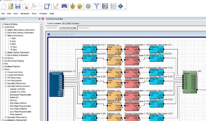Pin the Toolkit panel with the pin icon
The height and width of the screenshot is (121, 206).
click(39, 19)
